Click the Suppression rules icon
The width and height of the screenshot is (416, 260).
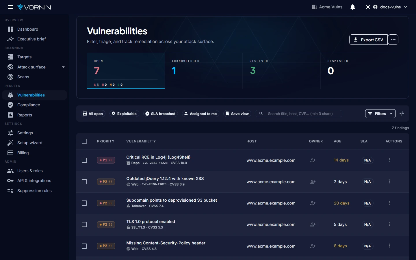point(10,191)
